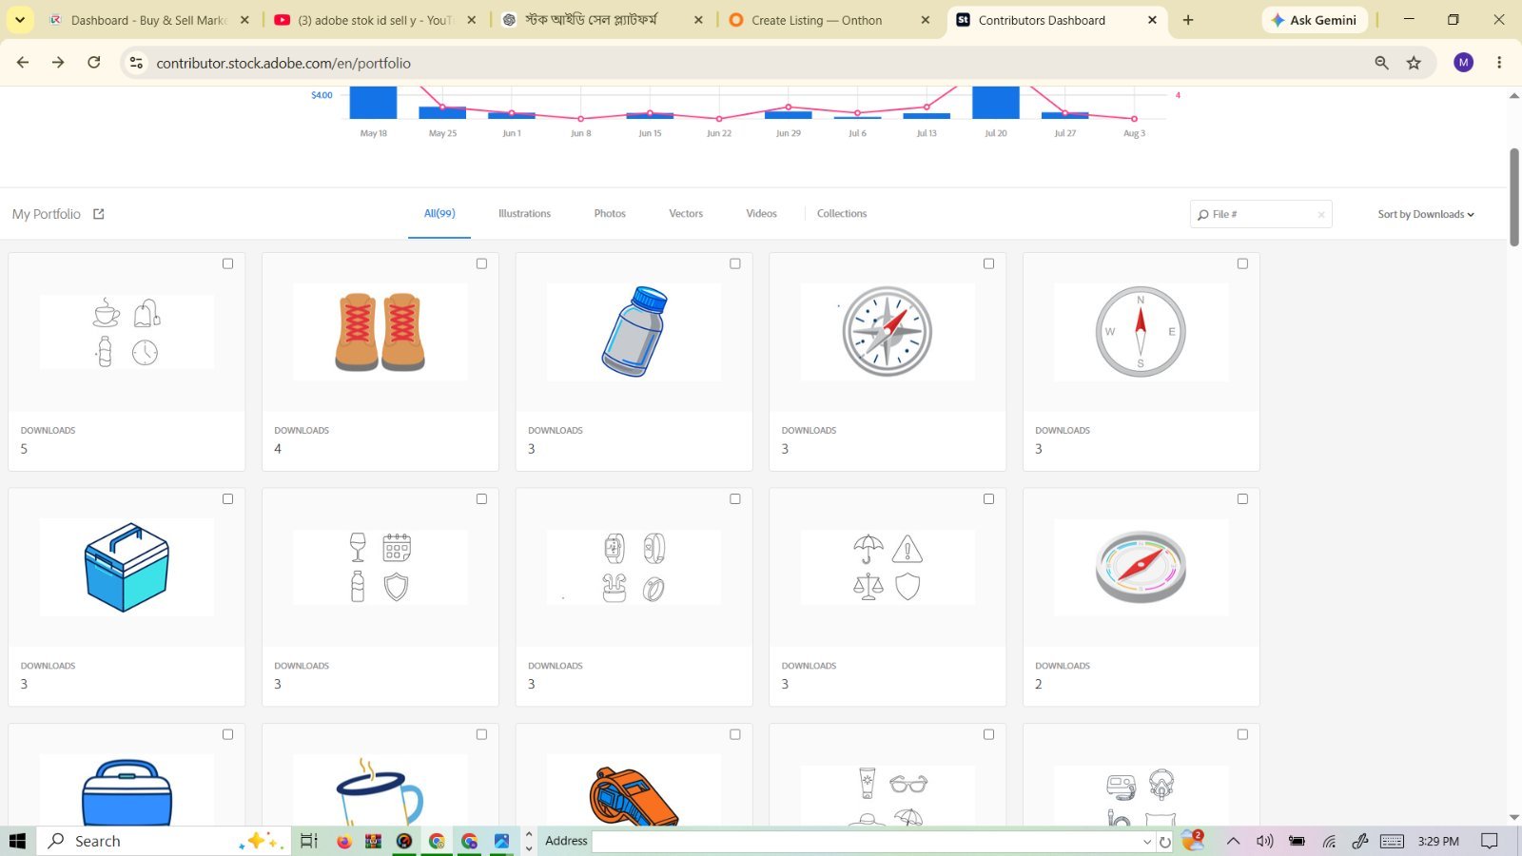This screenshot has width=1522, height=856.
Task: Open the Chrome three-dot menu
Action: tap(1499, 63)
